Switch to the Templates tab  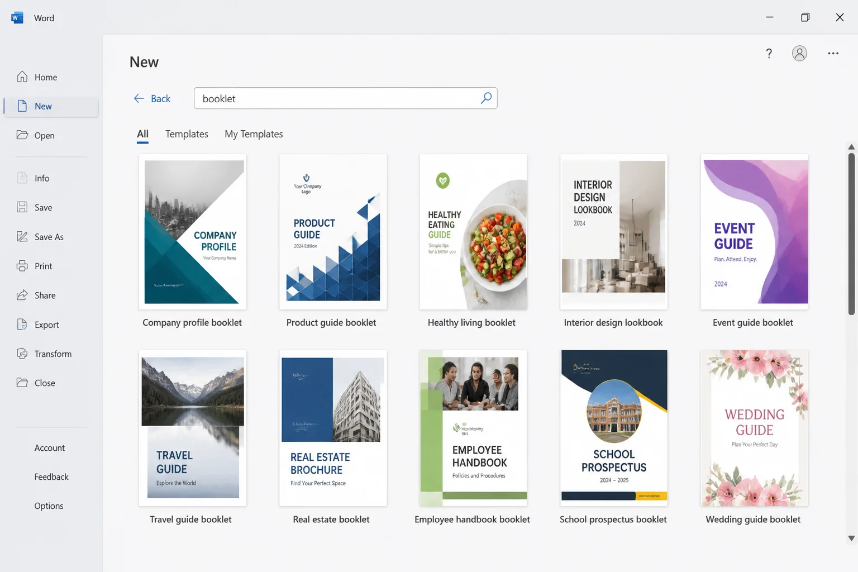(187, 134)
